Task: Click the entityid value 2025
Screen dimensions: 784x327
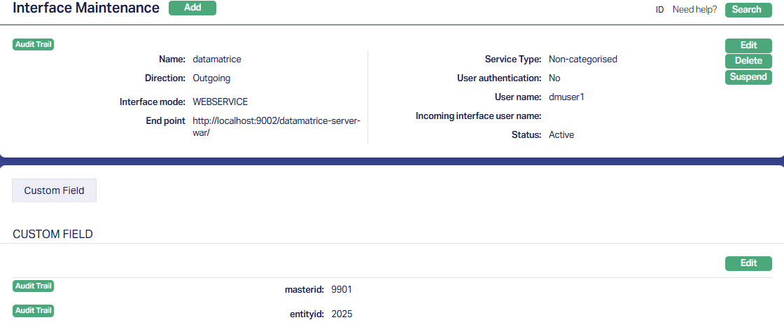Action: click(x=342, y=314)
